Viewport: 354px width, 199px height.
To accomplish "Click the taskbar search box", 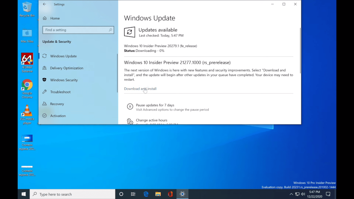I will [x=73, y=194].
